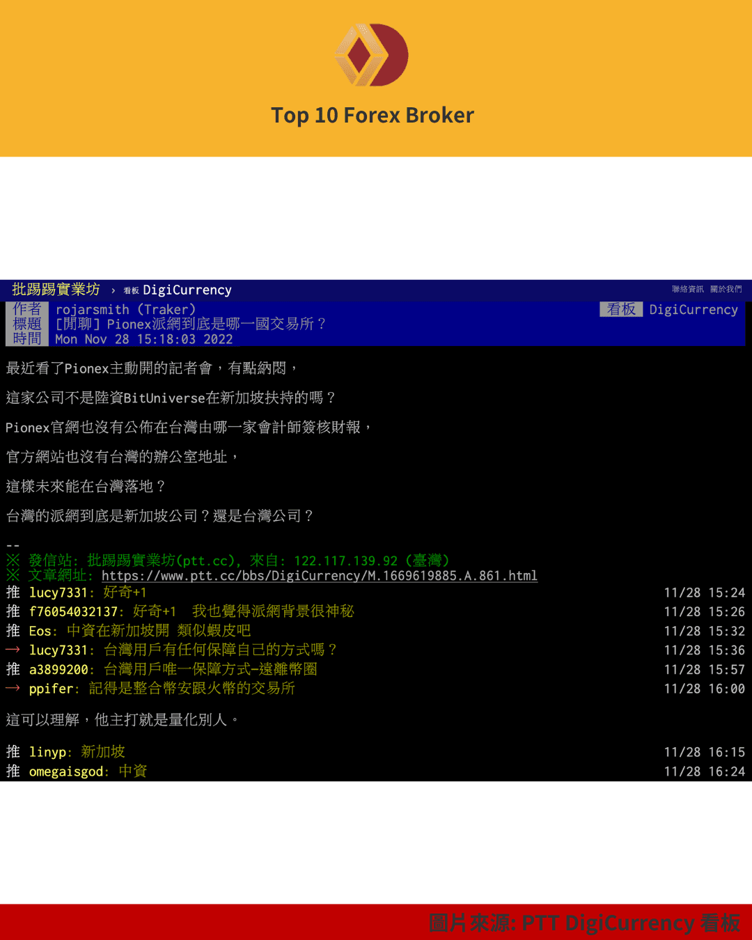752x940 pixels.
Task: Open the article URL ptt.cc link
Action: pos(319,576)
